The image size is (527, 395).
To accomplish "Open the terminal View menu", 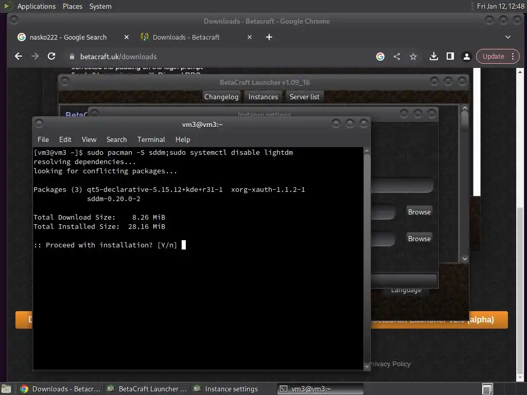I will tap(89, 139).
